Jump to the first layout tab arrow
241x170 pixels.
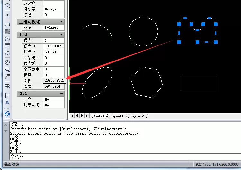72,116
